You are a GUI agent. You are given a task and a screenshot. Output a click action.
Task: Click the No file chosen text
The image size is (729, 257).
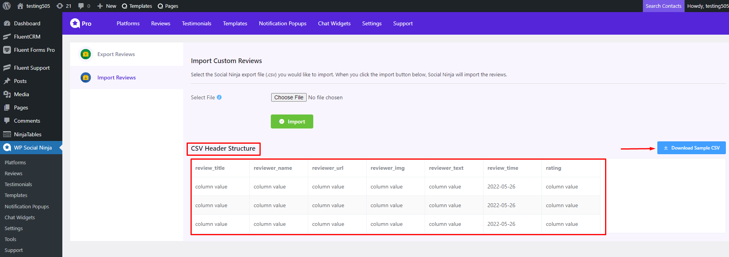pyautogui.click(x=325, y=97)
